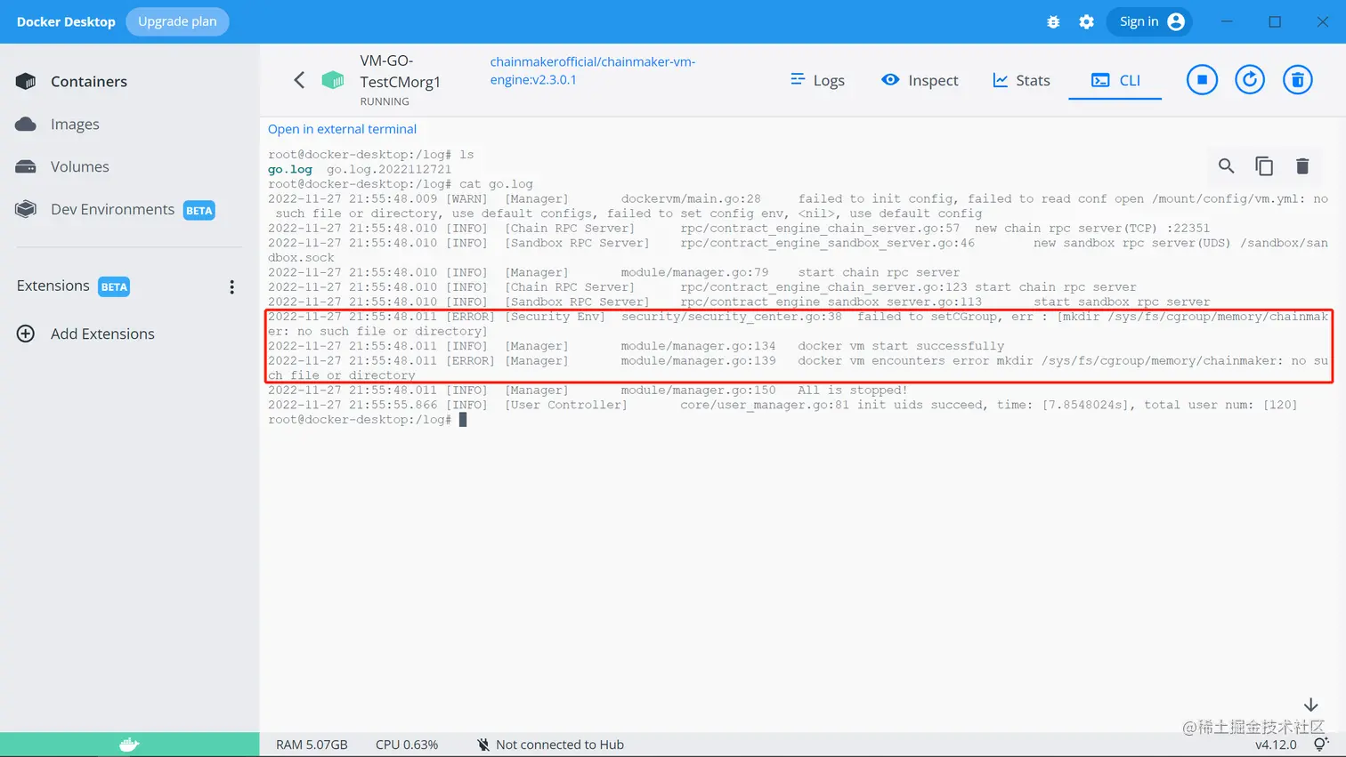The image size is (1346, 757).
Task: Click the RUNNING status label
Action: pyautogui.click(x=385, y=101)
